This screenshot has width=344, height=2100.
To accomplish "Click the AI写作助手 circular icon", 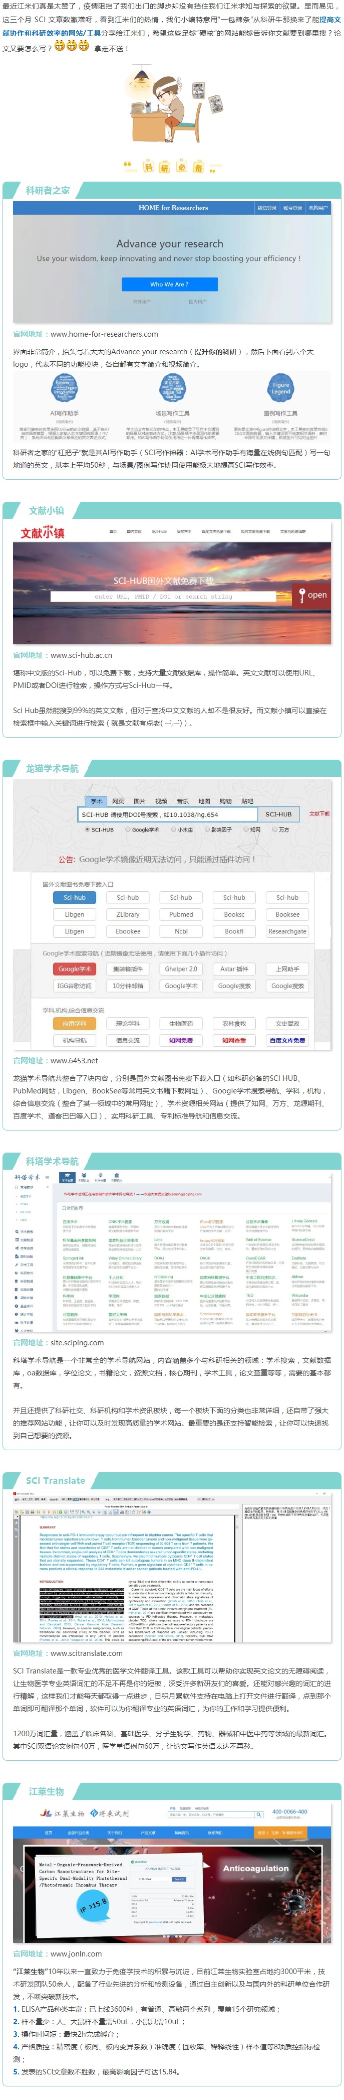I will (x=65, y=389).
